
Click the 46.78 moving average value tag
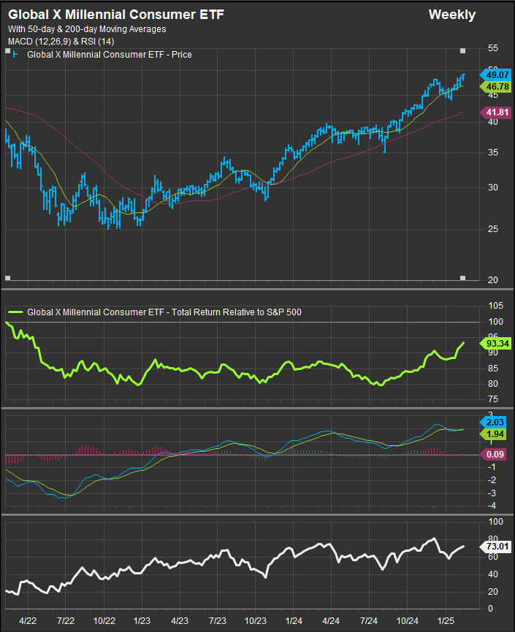point(495,87)
